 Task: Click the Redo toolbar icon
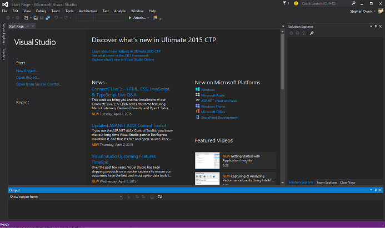tap(66, 18)
